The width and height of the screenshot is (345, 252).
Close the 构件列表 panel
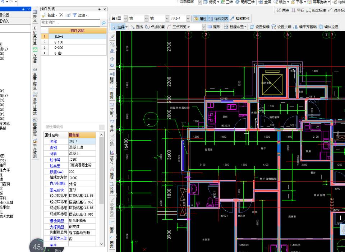click(105, 9)
